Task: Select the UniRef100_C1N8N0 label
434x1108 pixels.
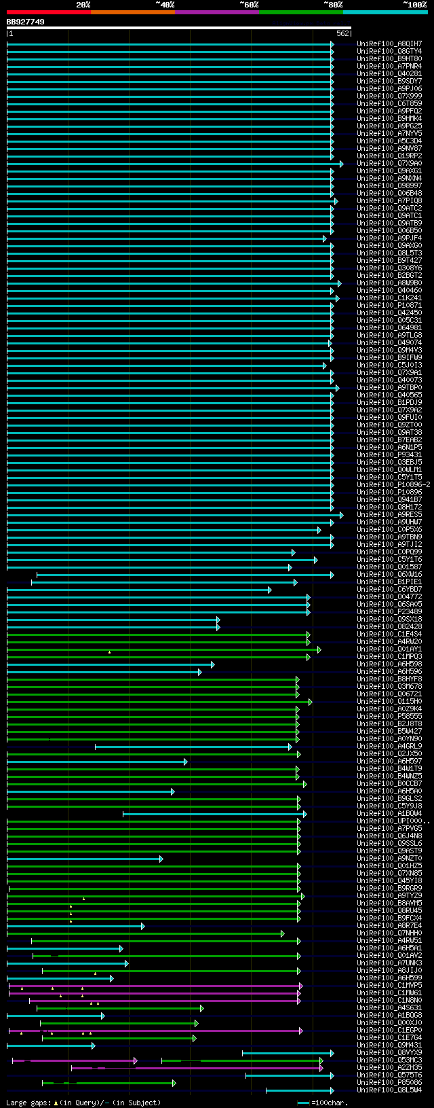Action: 389,1001
